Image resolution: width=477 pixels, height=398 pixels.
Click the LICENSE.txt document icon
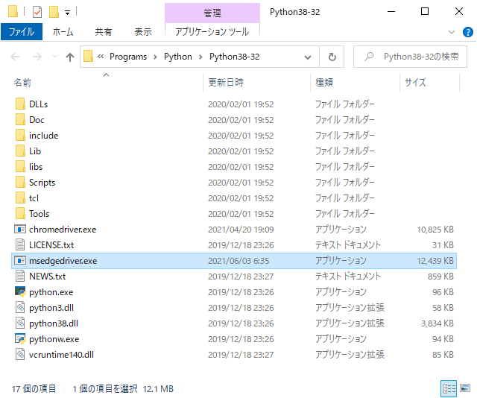click(x=20, y=245)
